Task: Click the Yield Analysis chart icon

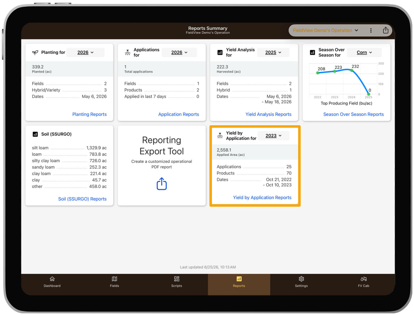Action: coord(220,52)
